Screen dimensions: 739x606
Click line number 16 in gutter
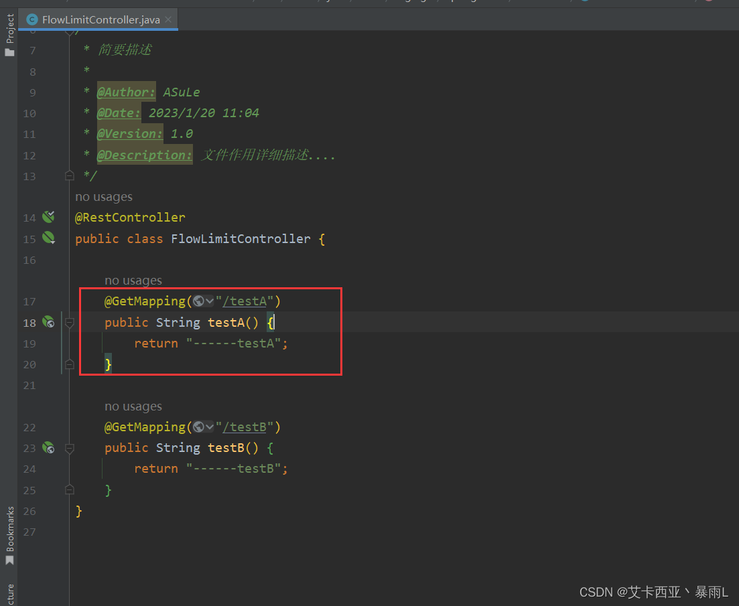29,260
